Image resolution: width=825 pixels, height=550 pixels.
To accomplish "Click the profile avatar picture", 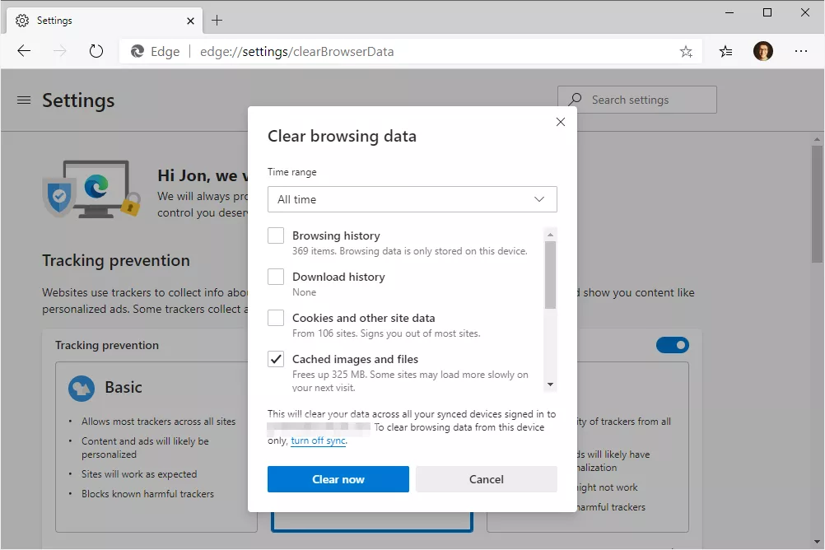I will pyautogui.click(x=763, y=51).
